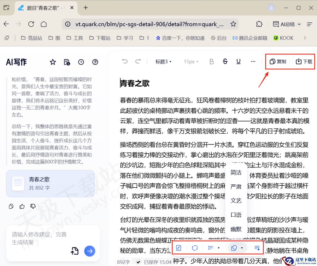This screenshot has width=317, height=266.
Task: Open the more options ellipsis in toolbar
Action: pyautogui.click(x=253, y=62)
